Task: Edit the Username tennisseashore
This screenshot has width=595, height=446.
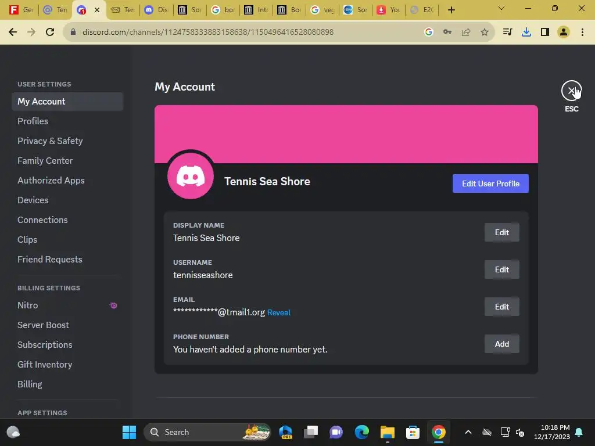Action: pyautogui.click(x=501, y=269)
